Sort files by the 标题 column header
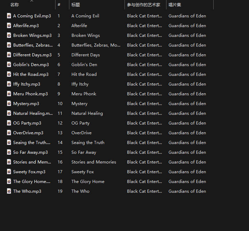This screenshot has width=249, height=231. point(76,5)
